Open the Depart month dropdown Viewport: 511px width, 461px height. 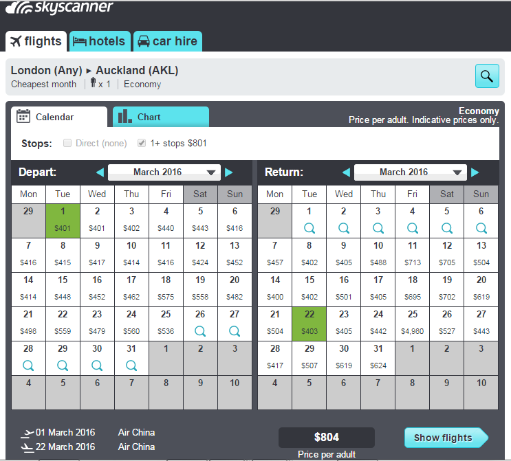[164, 172]
